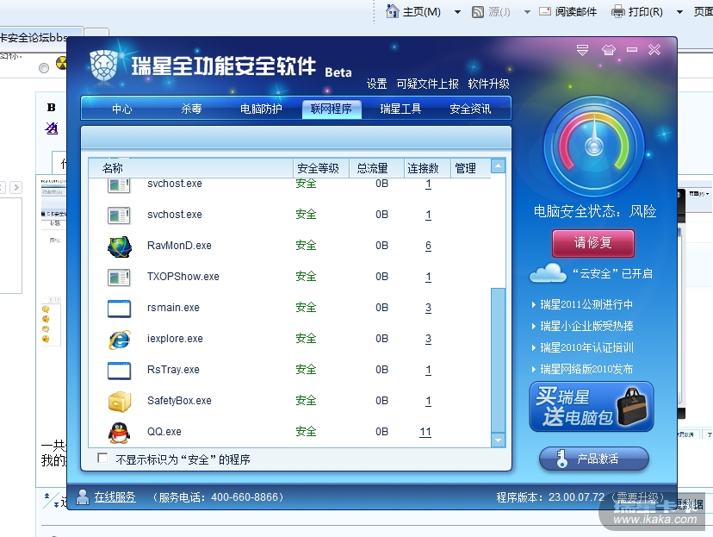Click the rsmain.exe window icon
713x537 pixels.
pyautogui.click(x=119, y=309)
